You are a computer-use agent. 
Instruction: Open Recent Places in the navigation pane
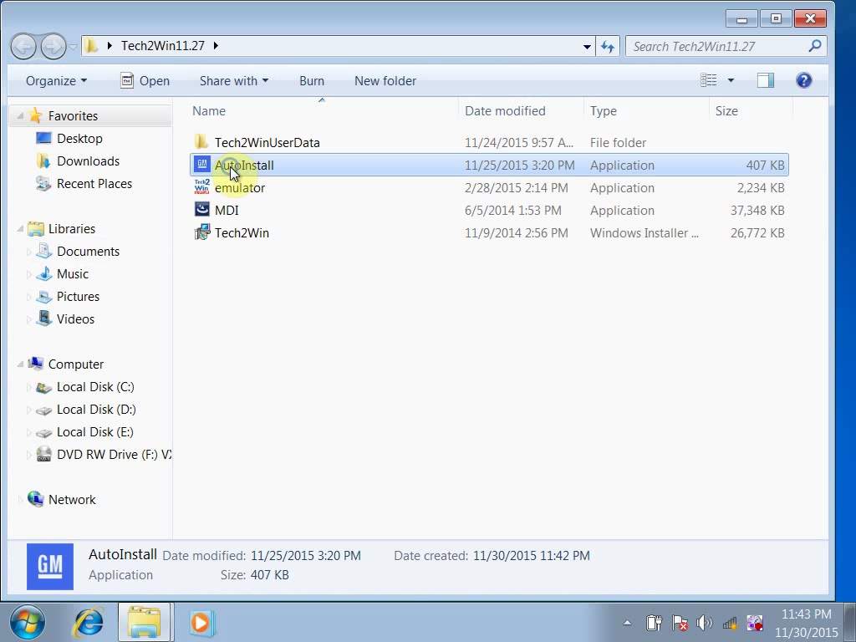(94, 183)
